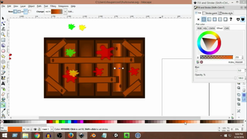
Task: Select the Gradient tool
Action: 3,105
